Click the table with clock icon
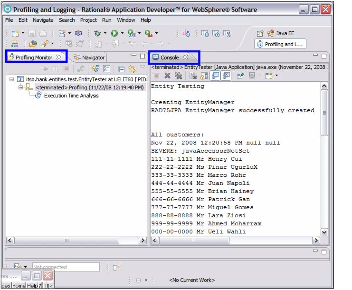Image resolution: width=352 pixels, height=290 pixels. (216, 33)
